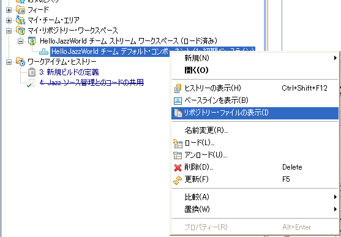Select アンロード(U)... menu entry
The height and width of the screenshot is (237, 341).
point(255,155)
